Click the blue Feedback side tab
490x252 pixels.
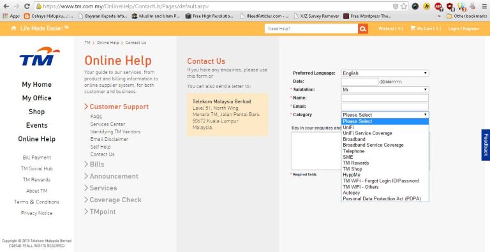(486, 145)
